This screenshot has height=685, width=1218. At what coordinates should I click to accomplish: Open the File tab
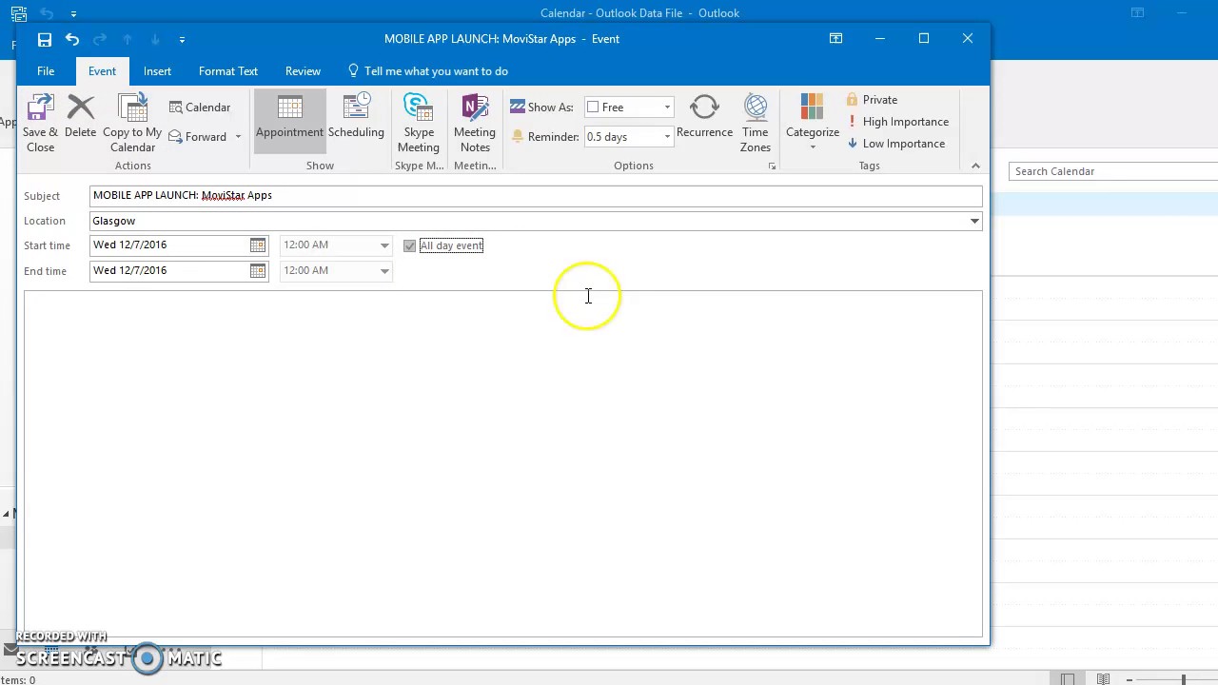point(46,71)
